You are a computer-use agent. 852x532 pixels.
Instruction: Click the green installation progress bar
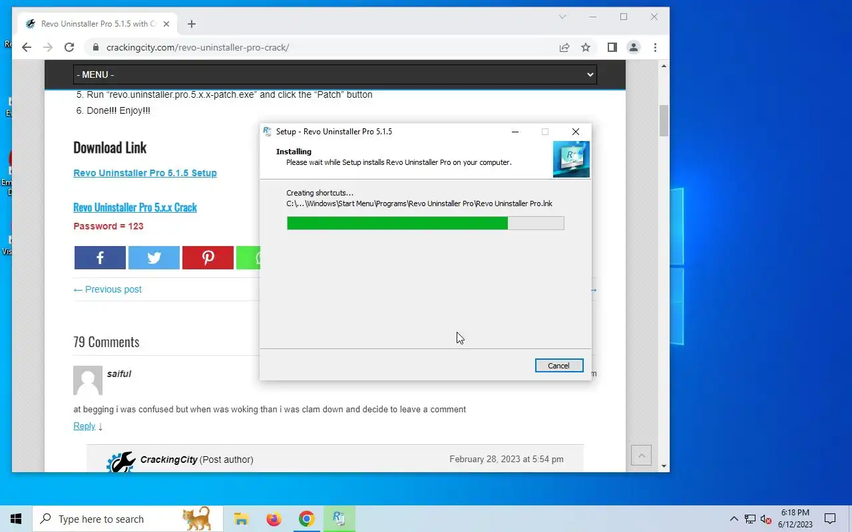[x=425, y=223]
